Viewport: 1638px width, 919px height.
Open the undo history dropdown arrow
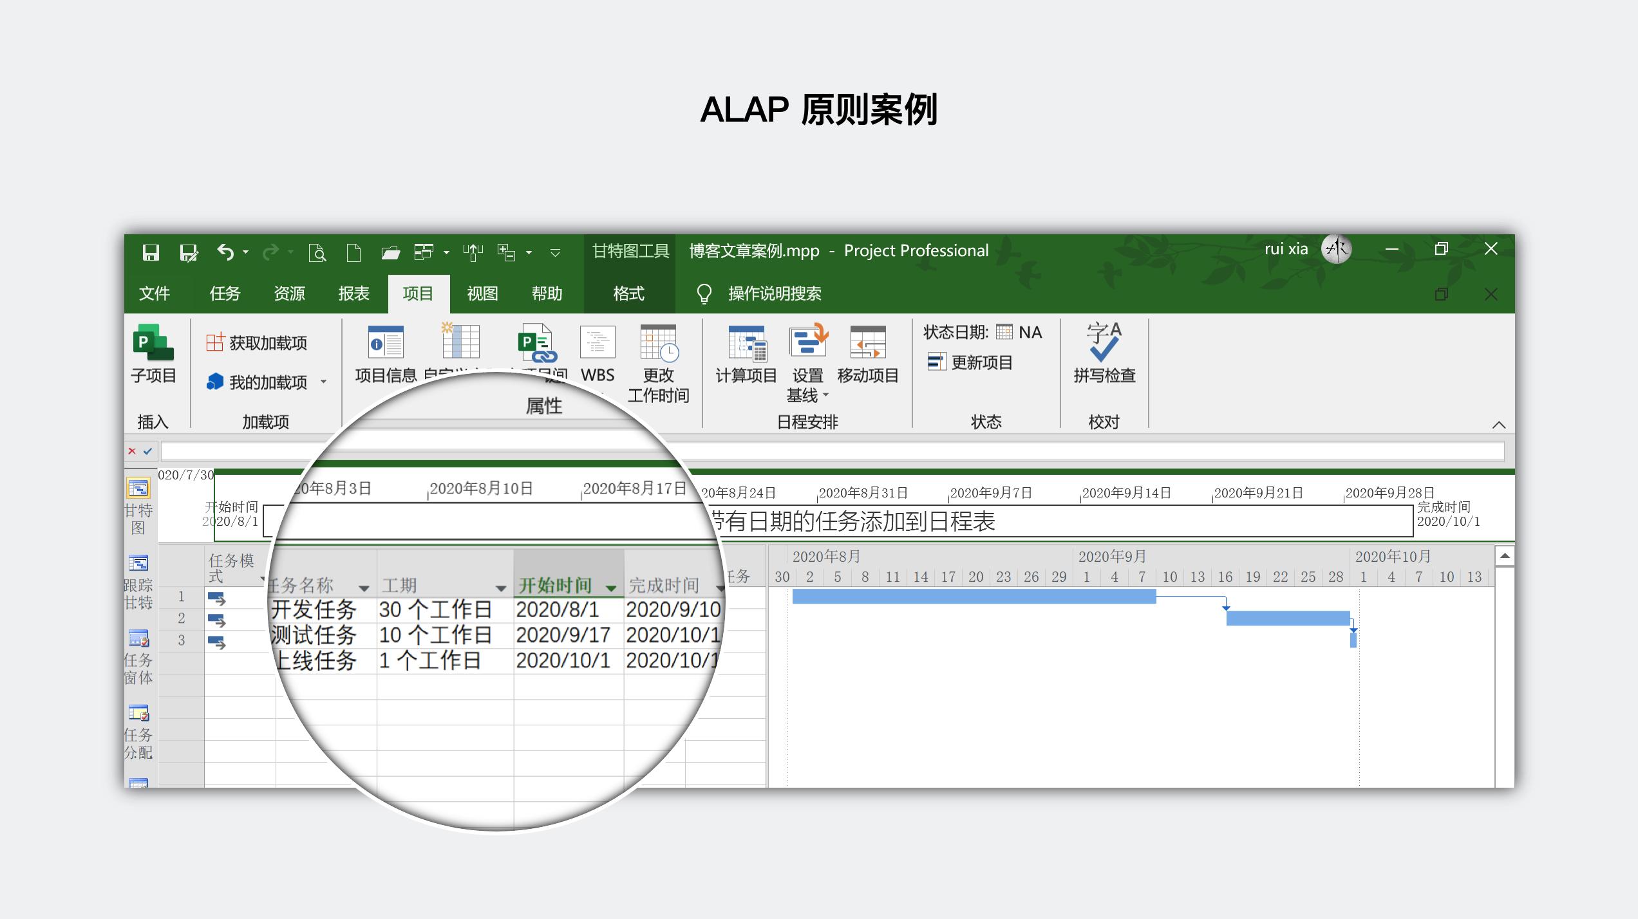point(246,252)
